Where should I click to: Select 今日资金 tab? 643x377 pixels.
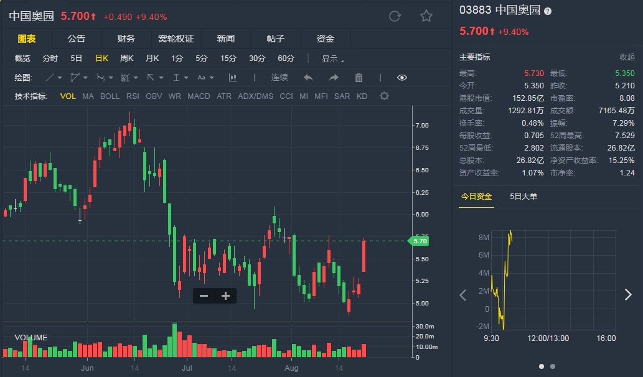pyautogui.click(x=476, y=197)
